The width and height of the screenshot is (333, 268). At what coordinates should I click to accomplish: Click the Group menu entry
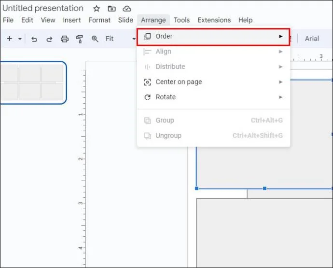(x=213, y=121)
